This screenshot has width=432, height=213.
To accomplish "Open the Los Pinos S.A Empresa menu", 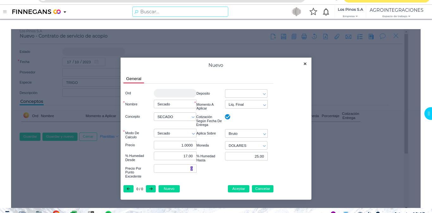I will click(x=350, y=12).
